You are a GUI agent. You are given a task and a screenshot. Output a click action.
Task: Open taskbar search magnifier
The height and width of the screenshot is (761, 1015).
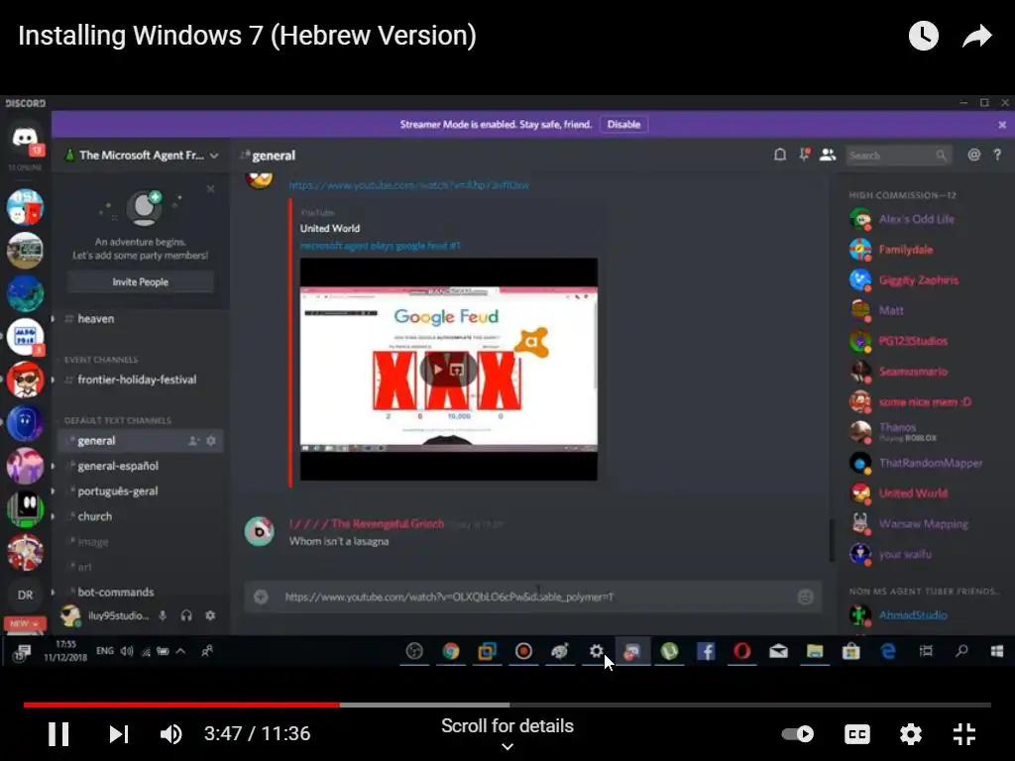pos(961,651)
